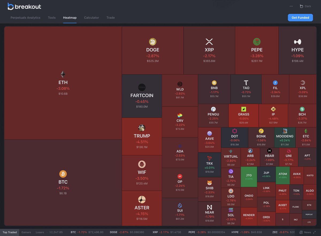Open the green ATOM tile
Image resolution: width=321 pixels, height=236 pixels.
[x=282, y=175]
